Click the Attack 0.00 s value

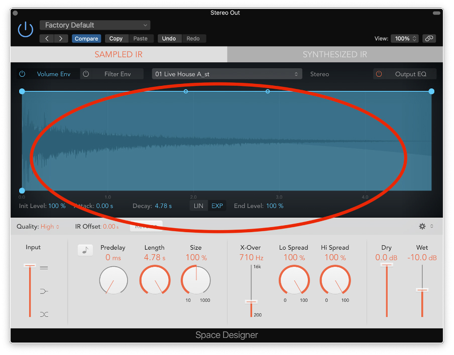pos(104,206)
